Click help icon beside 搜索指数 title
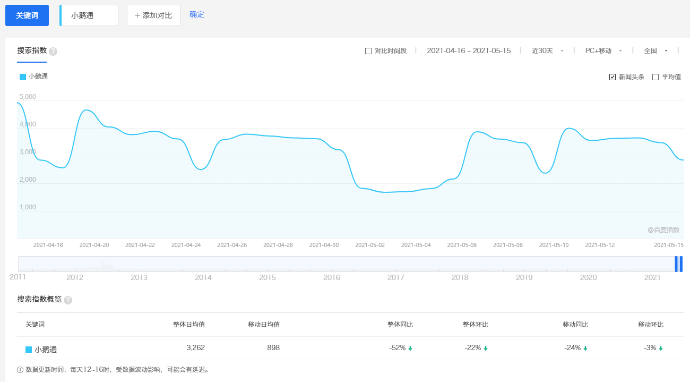 point(53,52)
